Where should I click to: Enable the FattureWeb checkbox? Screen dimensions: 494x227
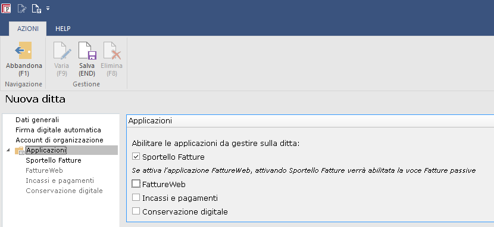[136, 184]
